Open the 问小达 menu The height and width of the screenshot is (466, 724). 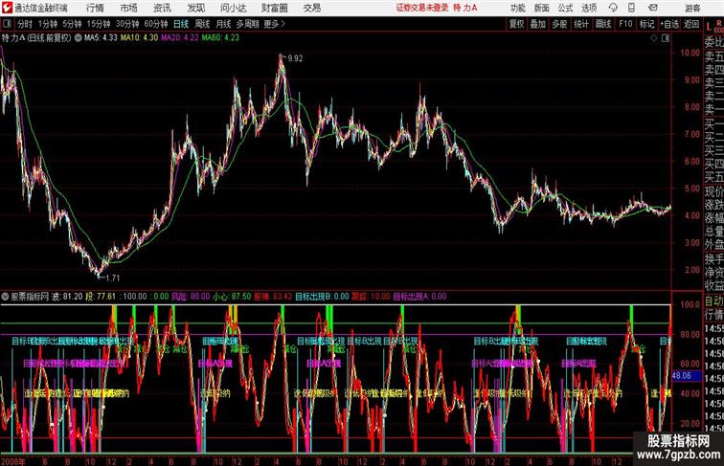[x=233, y=8]
